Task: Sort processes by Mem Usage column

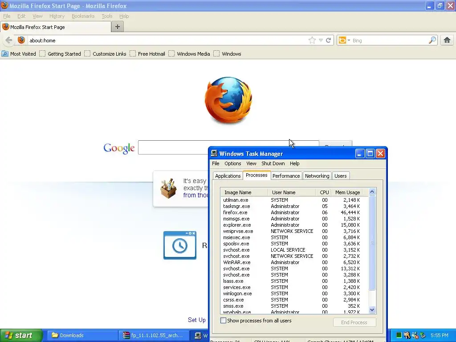Action: pos(347,192)
